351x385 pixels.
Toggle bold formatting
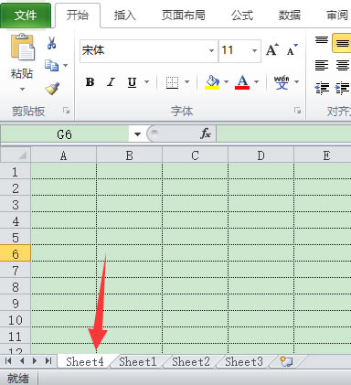(x=90, y=82)
